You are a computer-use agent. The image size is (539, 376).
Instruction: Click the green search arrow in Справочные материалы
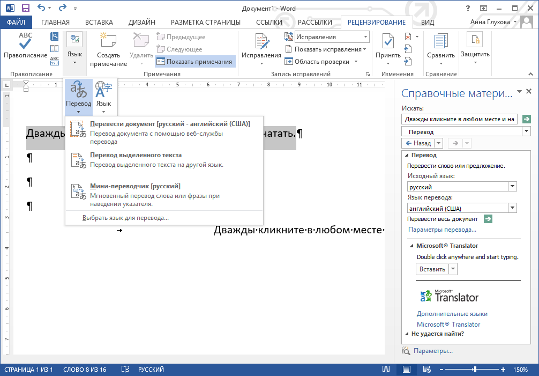tap(526, 119)
